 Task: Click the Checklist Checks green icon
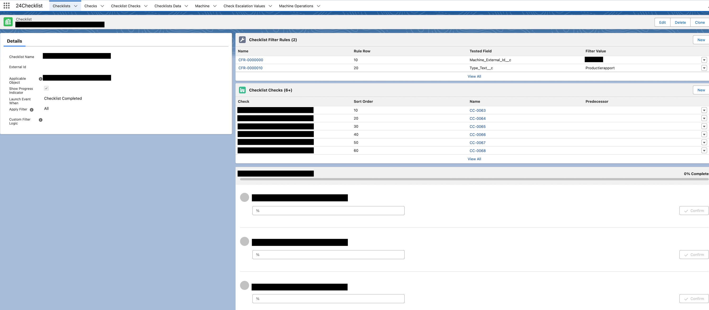point(242,90)
